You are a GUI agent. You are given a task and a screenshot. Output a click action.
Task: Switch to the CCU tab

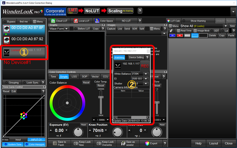click(106, 77)
